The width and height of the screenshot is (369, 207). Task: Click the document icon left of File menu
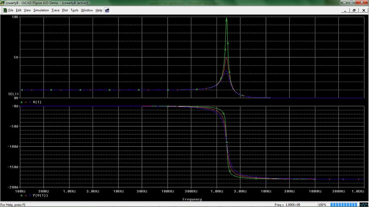pos(5,10)
